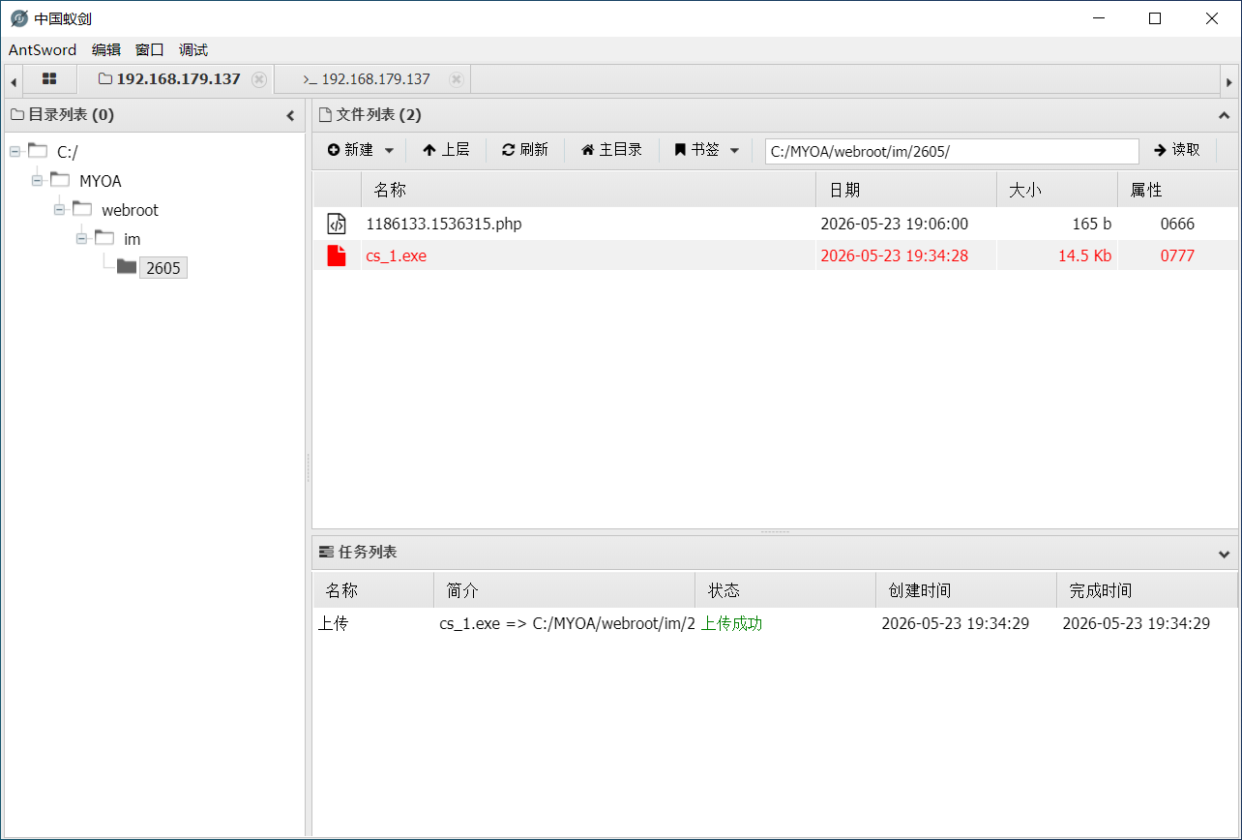
Task: Collapse the MYOA tree node toggle
Action: 37,180
